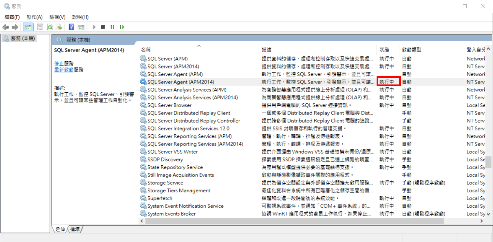Image resolution: width=493 pixels, height=242 pixels.
Task: Click gear icon of Superfetch
Action: click(143, 198)
